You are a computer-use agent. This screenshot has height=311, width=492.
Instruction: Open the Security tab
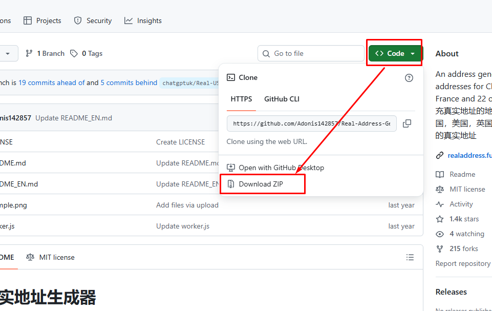click(93, 20)
